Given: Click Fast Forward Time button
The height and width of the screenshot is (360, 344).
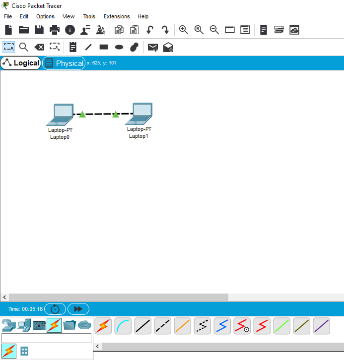Looking at the screenshot, I should [78, 309].
